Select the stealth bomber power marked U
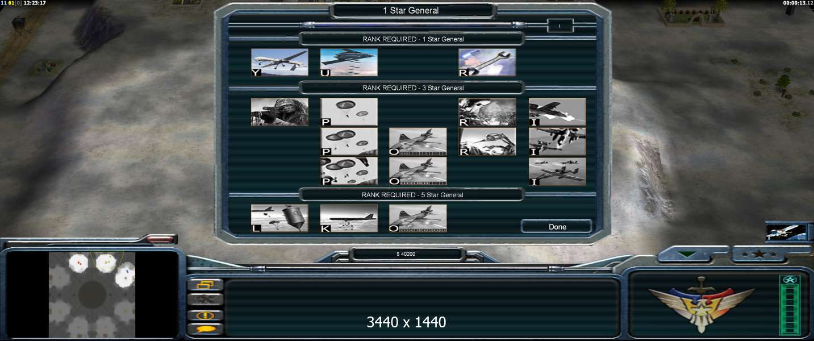The height and width of the screenshot is (341, 814). coord(349,63)
